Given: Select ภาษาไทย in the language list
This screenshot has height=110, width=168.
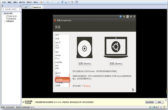Looking at the screenshot, I should click(x=59, y=62).
